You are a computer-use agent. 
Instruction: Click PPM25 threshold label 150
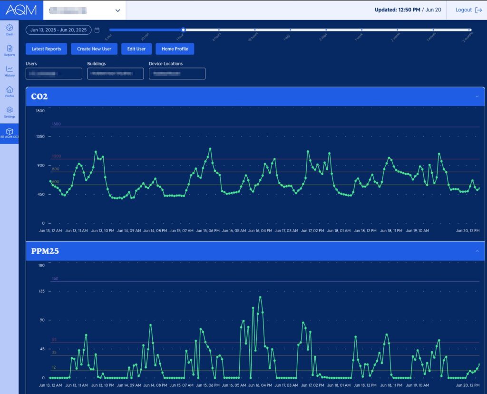(55, 278)
